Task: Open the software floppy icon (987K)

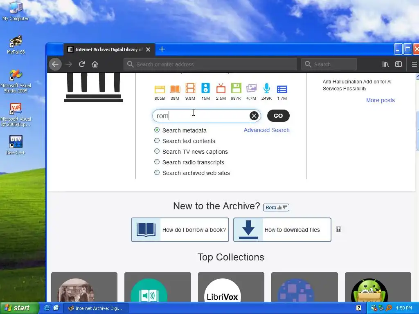Action: [236, 88]
